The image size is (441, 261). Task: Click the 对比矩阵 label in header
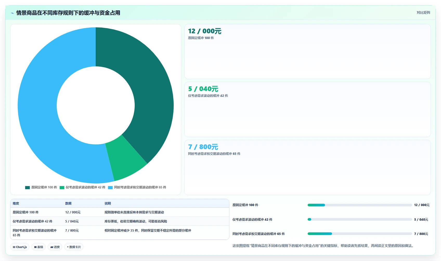(423, 12)
